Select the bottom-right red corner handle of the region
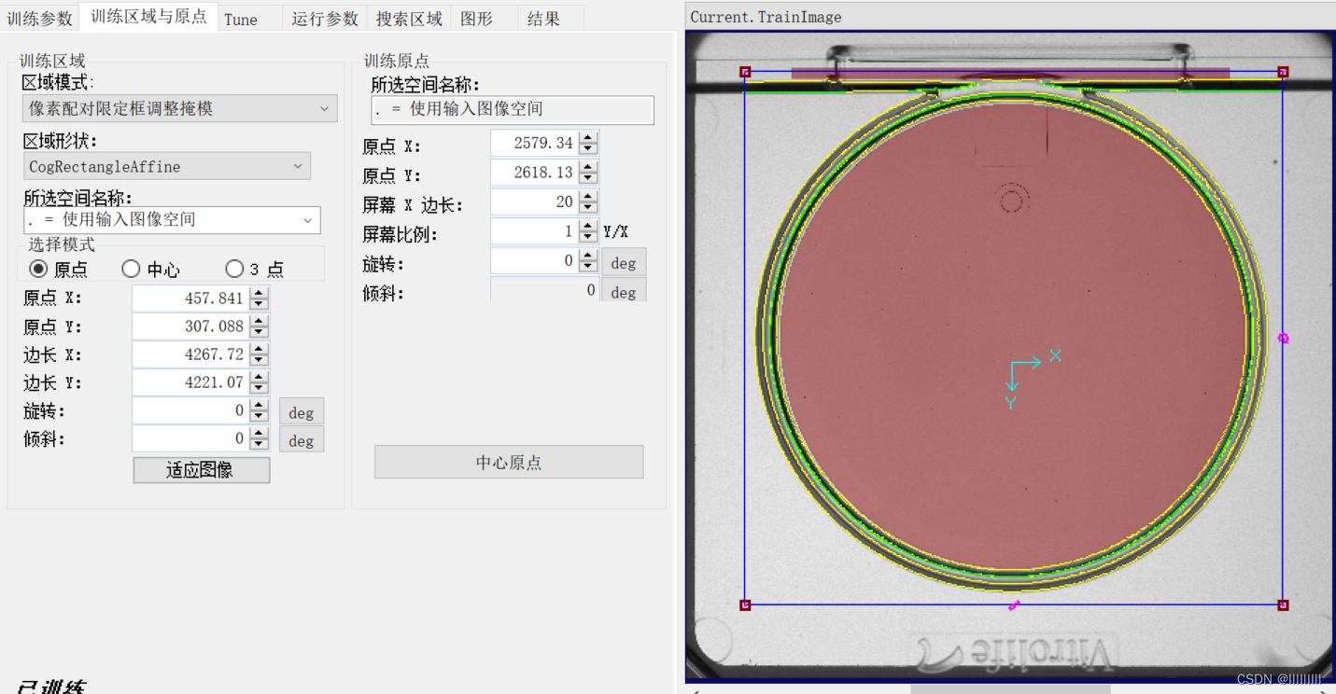This screenshot has width=1336, height=694. point(1284,604)
